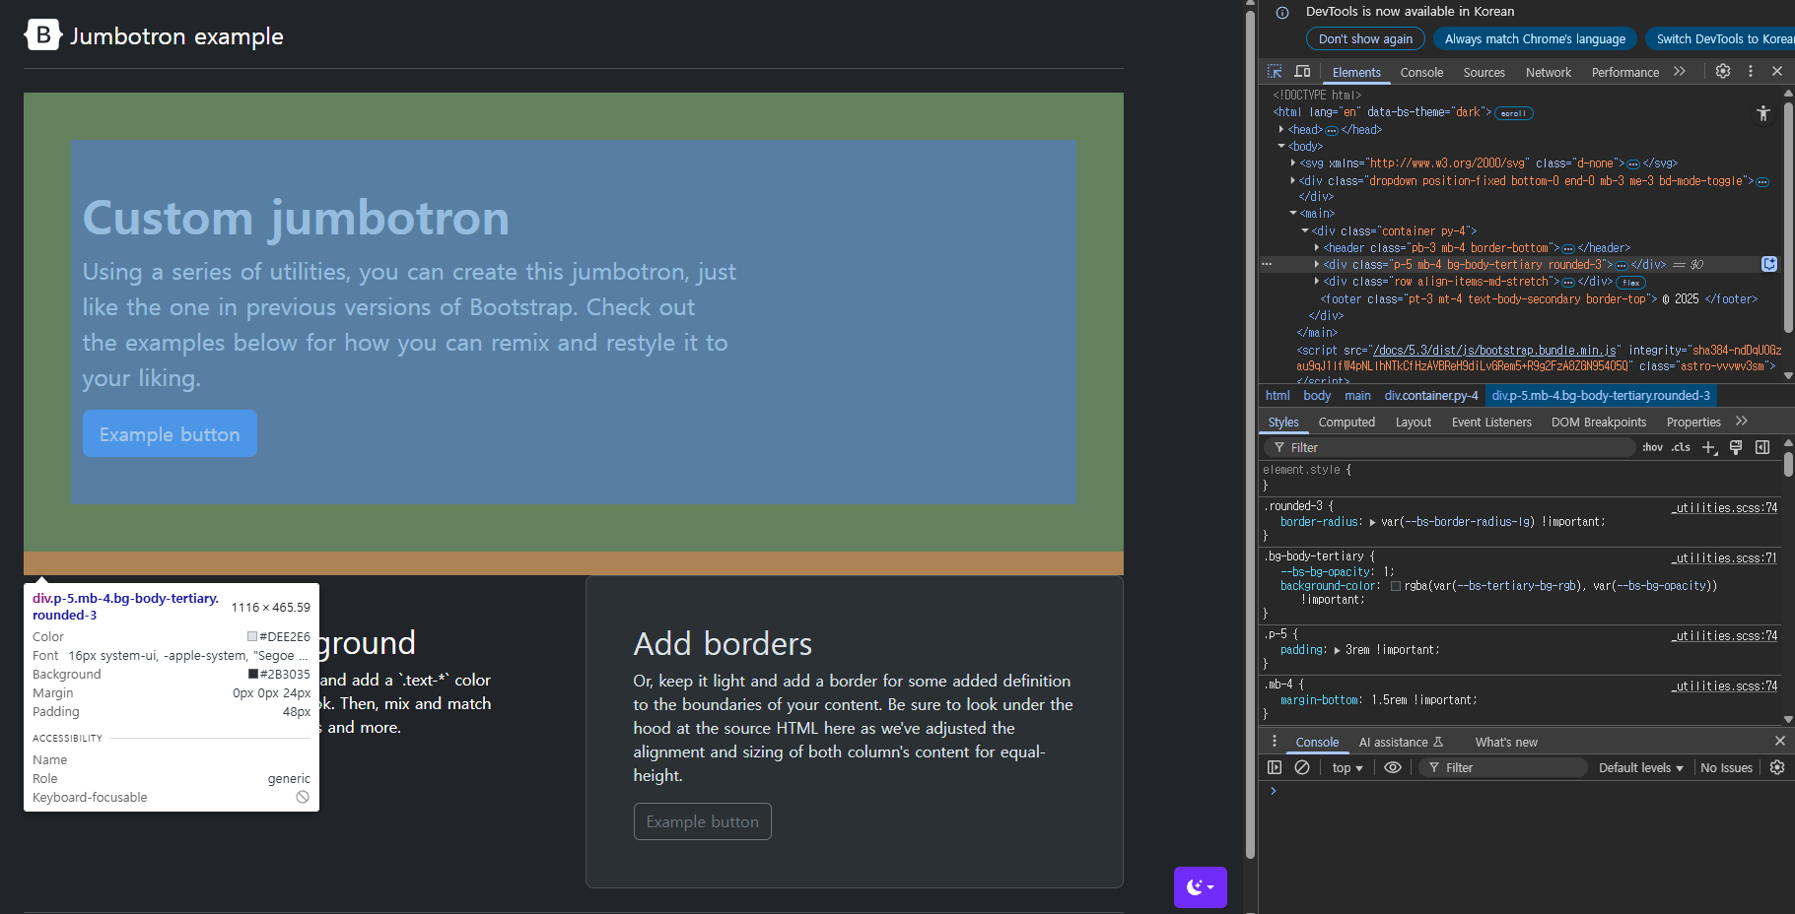This screenshot has height=914, width=1795.
Task: Toggle the device toolbar icon
Action: pos(1302,72)
